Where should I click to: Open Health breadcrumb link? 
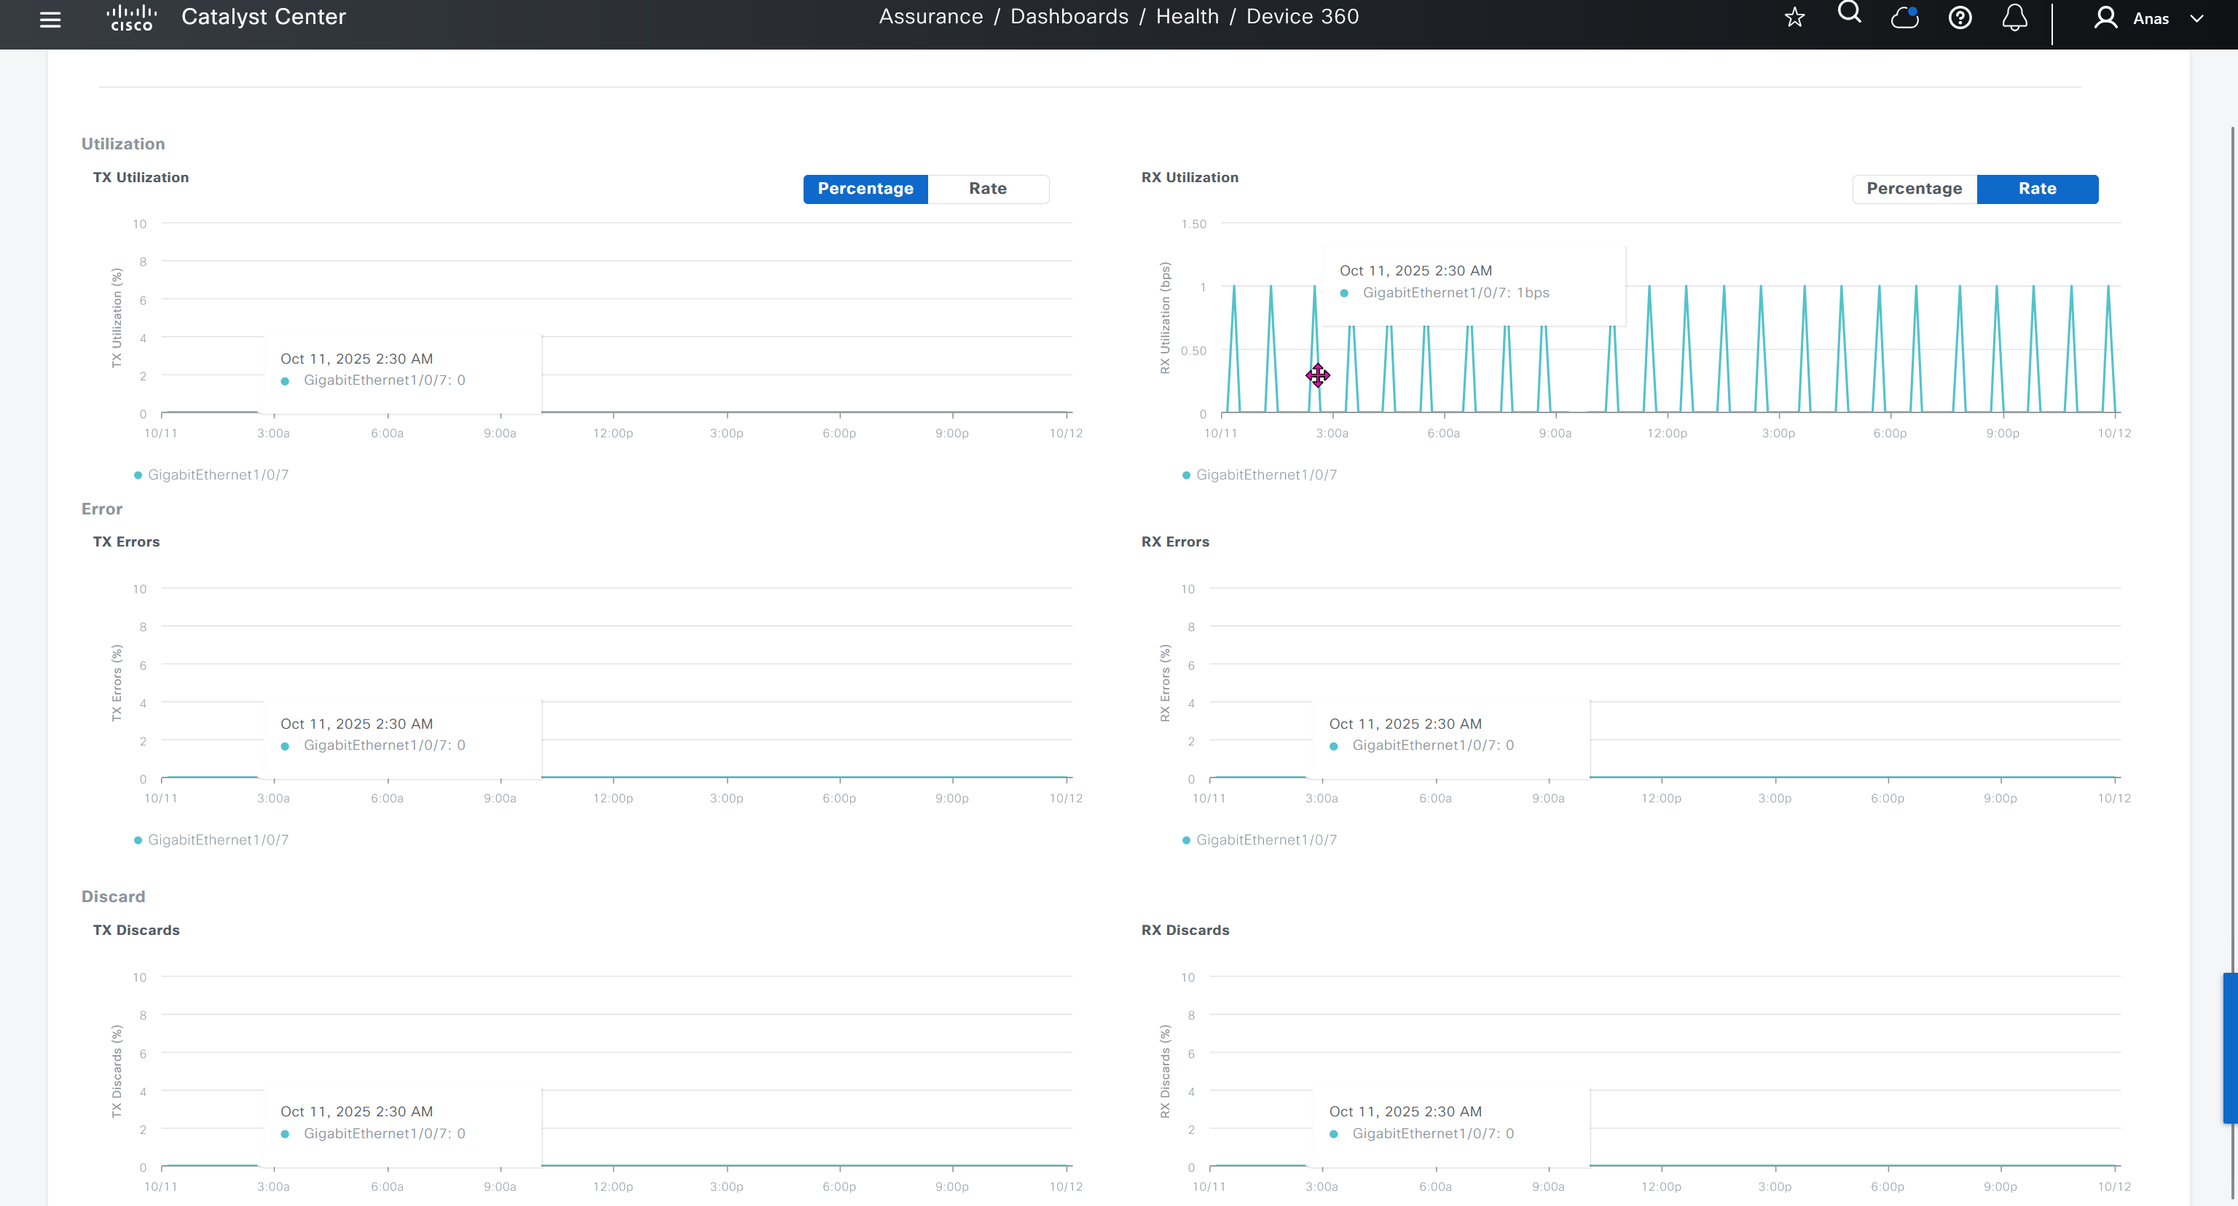(x=1187, y=17)
